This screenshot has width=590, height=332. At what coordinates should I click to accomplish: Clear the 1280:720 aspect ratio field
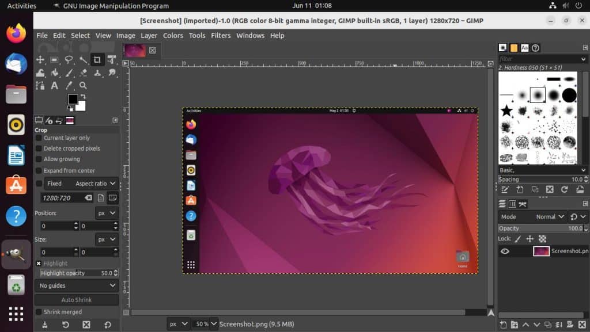point(88,198)
